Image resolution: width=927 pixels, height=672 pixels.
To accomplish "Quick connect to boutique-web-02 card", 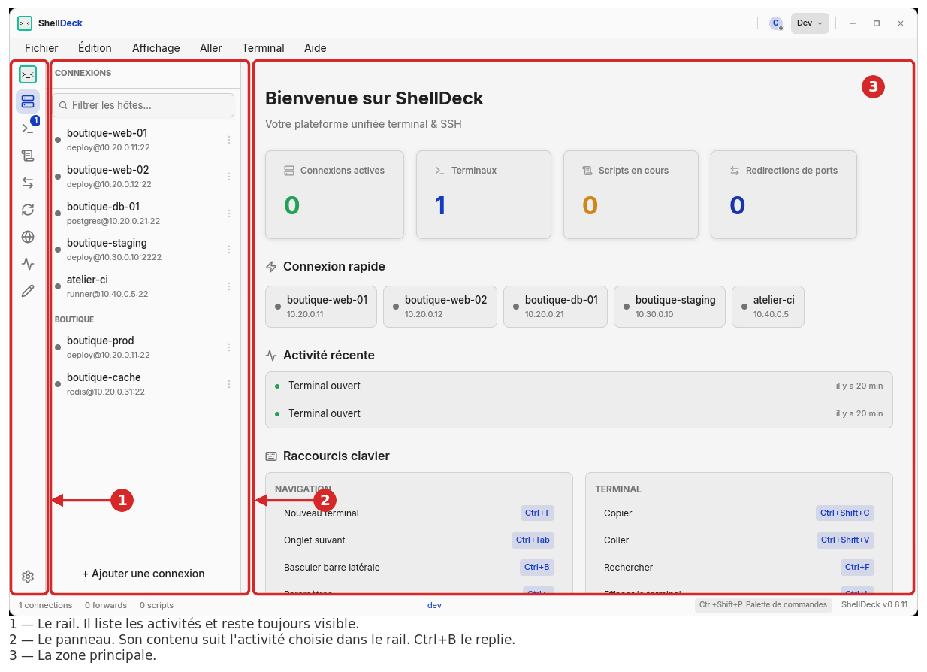I will [x=440, y=307].
